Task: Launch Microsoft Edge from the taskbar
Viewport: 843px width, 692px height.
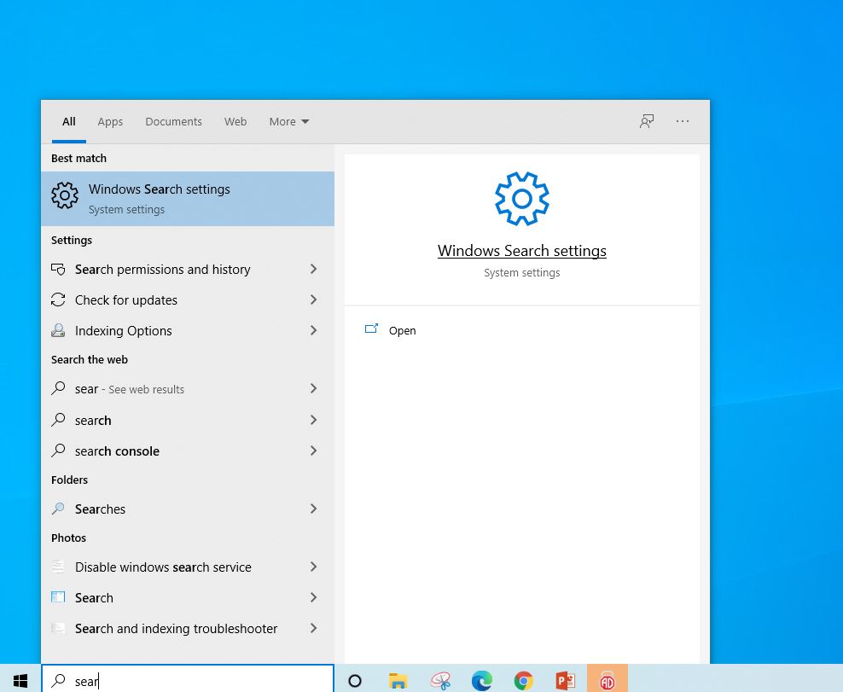Action: tap(482, 681)
